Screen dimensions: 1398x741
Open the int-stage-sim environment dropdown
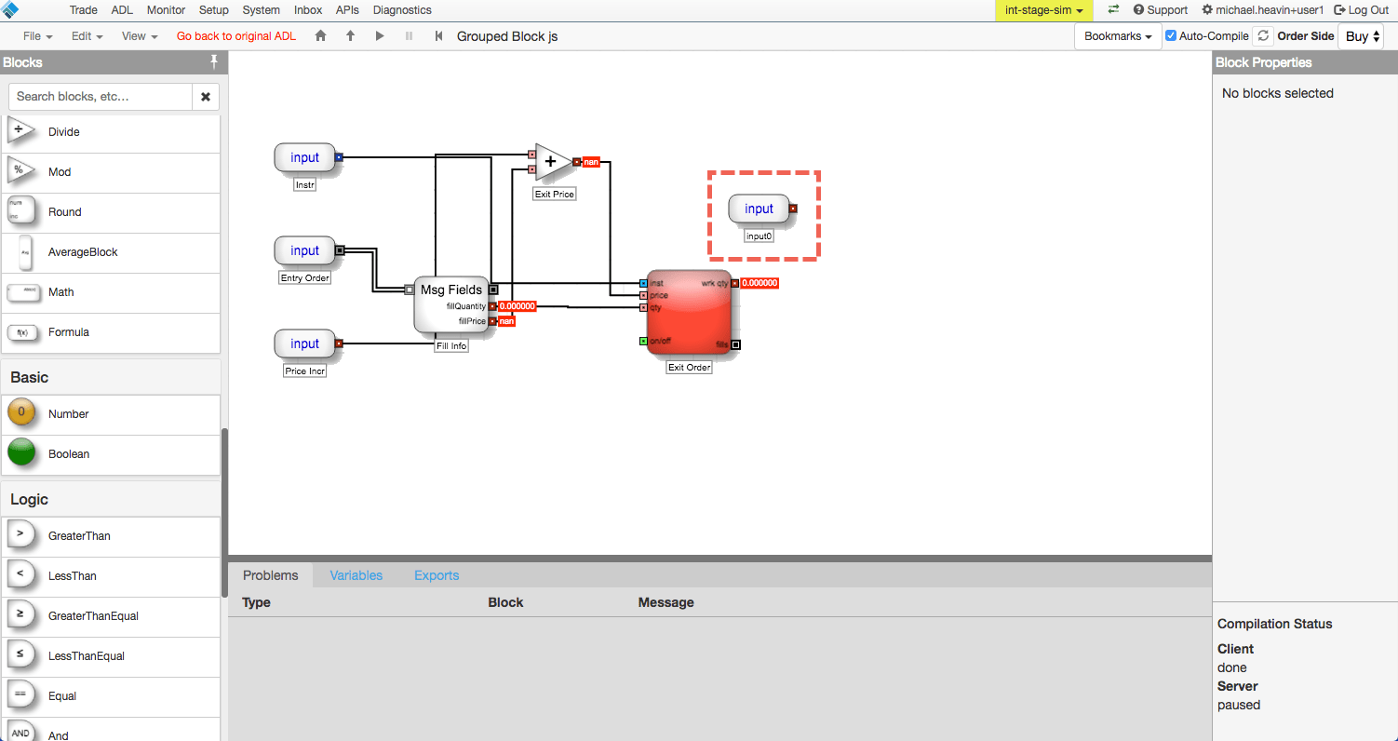click(1043, 10)
